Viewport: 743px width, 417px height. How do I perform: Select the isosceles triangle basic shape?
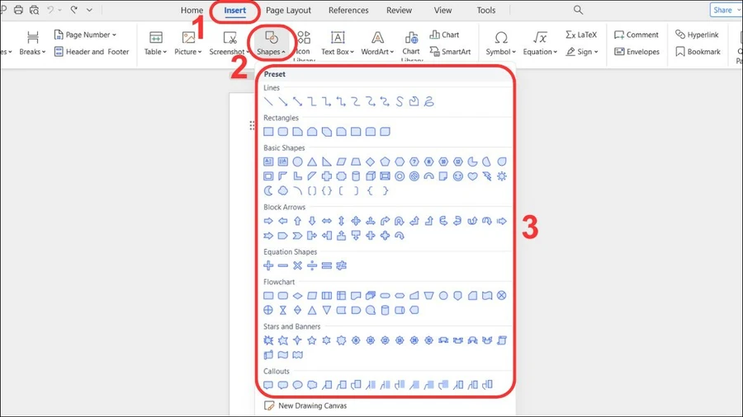point(312,162)
